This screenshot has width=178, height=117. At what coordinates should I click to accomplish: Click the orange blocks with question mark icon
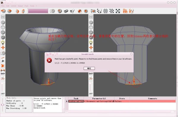(x=131, y=11)
